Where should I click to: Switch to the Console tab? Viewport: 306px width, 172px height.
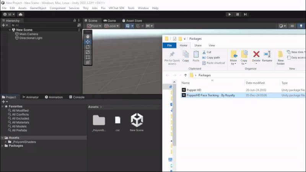tap(77, 97)
